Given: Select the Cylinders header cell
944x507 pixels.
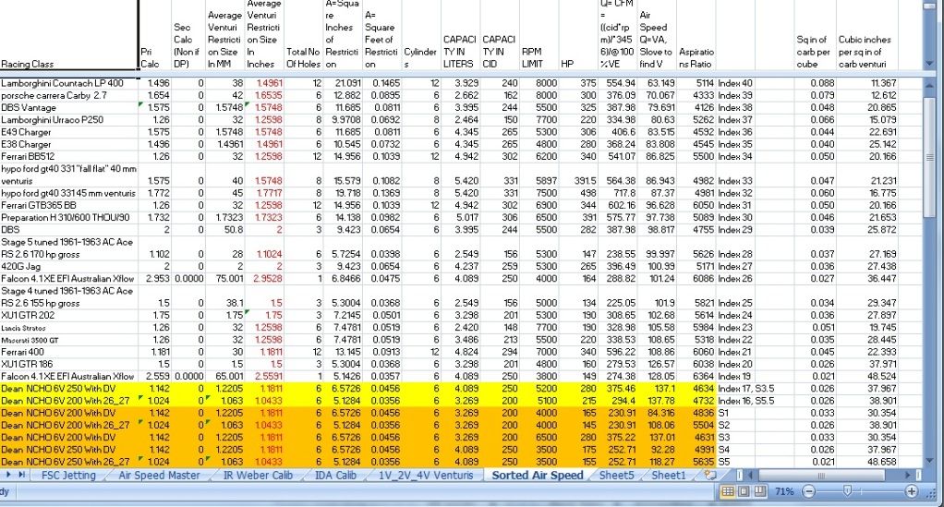Looking at the screenshot, I should tap(421, 36).
